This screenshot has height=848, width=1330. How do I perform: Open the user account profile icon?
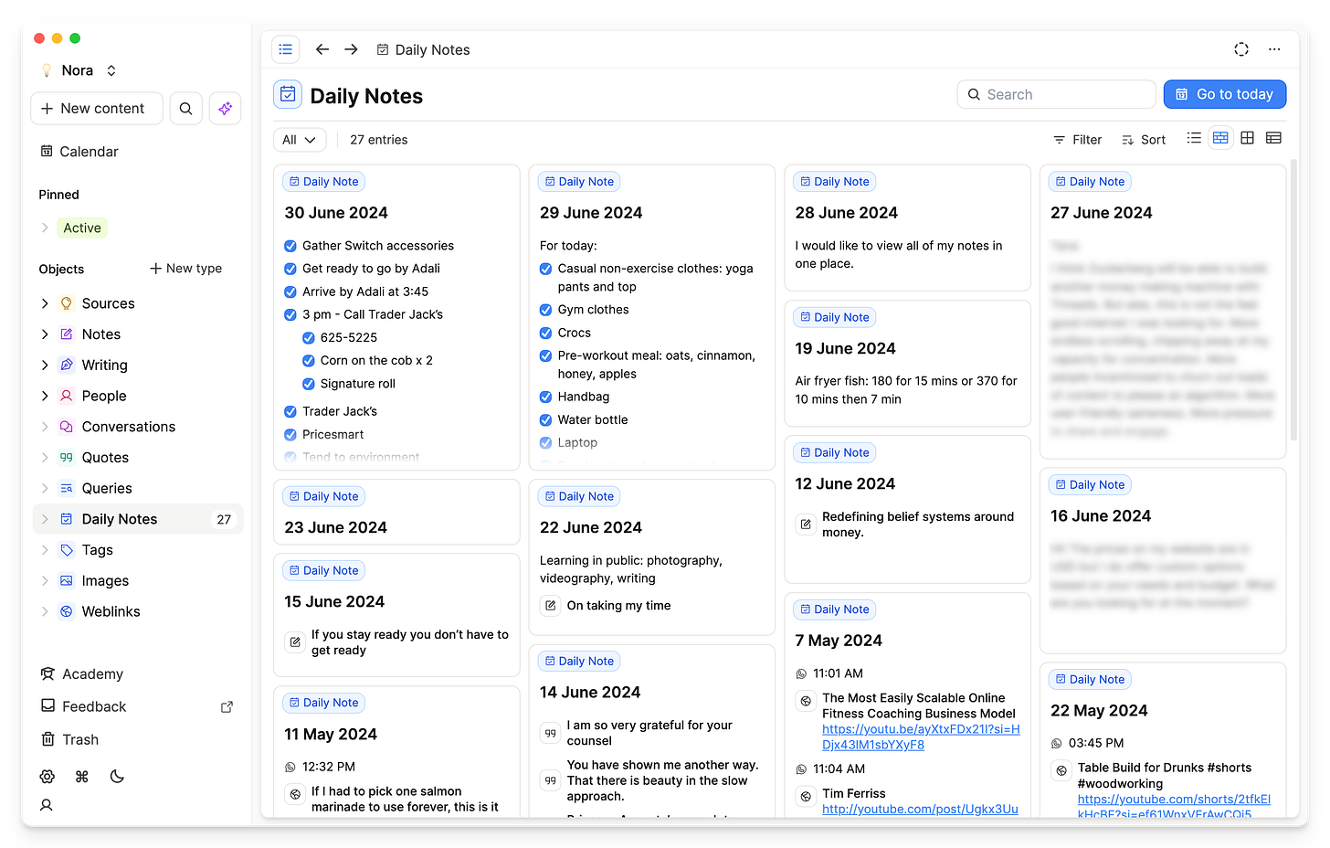[x=47, y=805]
